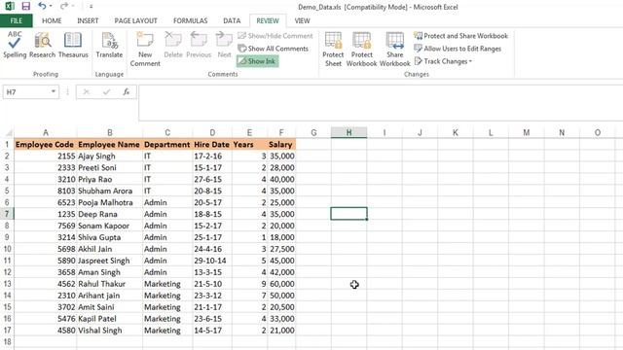This screenshot has width=623, height=350.
Task: Select employee code cell 4580
Action: tap(46, 331)
